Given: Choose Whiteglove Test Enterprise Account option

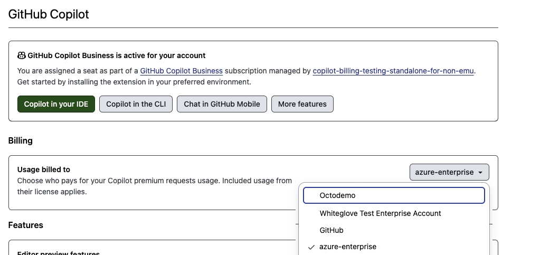Looking at the screenshot, I should [x=380, y=213].
